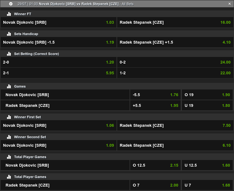Select correct score 2-1 at 5.95

click(x=58, y=73)
